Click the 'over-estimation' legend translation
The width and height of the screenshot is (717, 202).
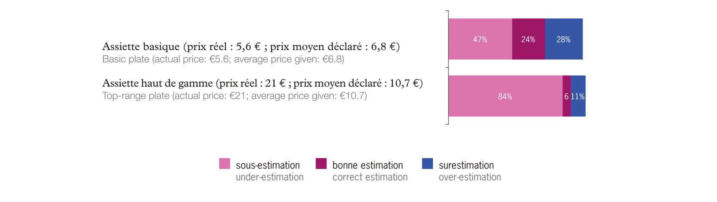click(x=470, y=177)
